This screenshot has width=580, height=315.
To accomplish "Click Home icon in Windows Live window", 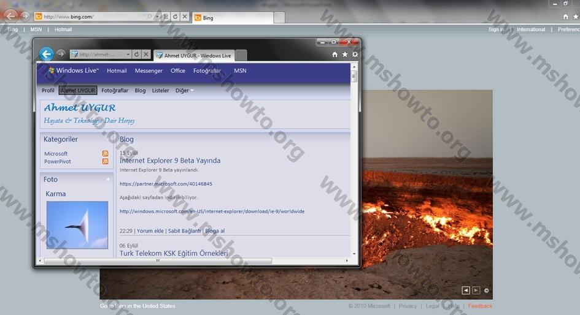I will click(334, 55).
